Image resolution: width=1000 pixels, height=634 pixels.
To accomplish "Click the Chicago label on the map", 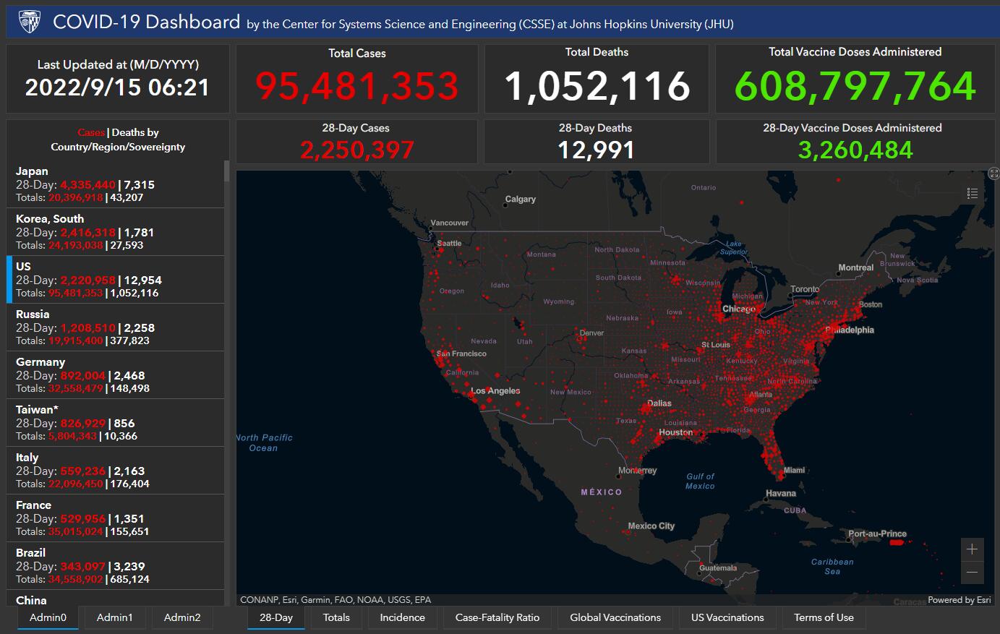I will point(739,309).
